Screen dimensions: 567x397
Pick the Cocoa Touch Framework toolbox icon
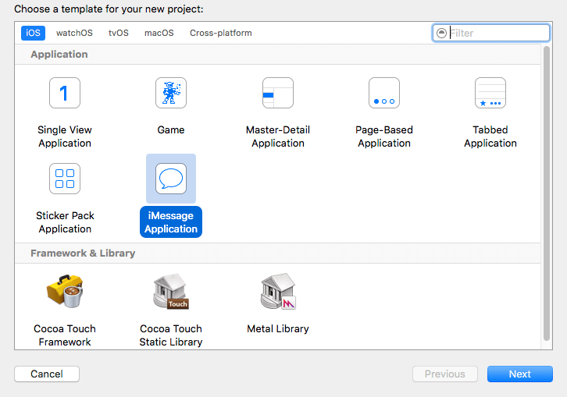(65, 291)
